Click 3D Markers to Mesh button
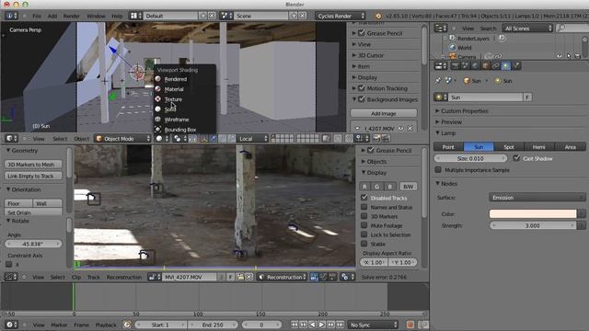 coord(33,165)
